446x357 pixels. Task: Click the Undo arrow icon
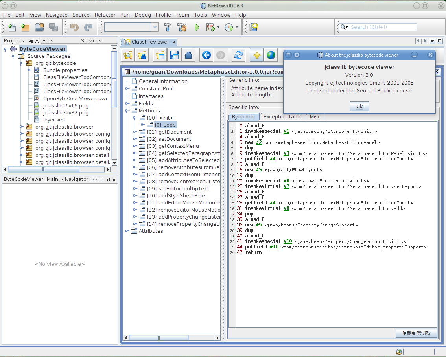point(74,27)
